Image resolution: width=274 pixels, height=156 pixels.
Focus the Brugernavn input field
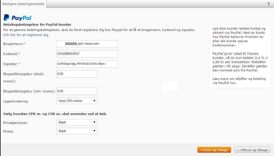tap(87, 44)
